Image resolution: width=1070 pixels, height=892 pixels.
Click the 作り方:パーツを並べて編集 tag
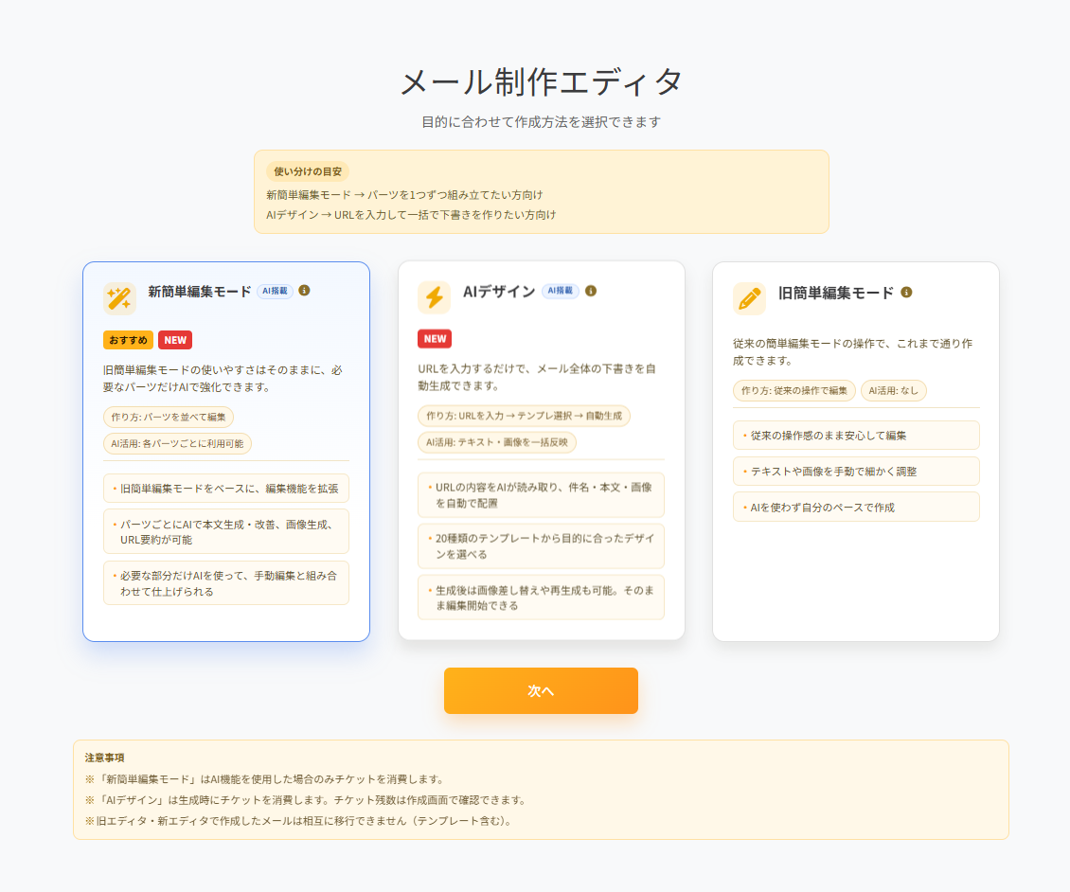(x=170, y=416)
